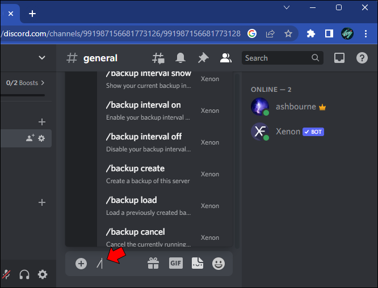Click the general channel title
The image size is (378, 288).
(100, 58)
